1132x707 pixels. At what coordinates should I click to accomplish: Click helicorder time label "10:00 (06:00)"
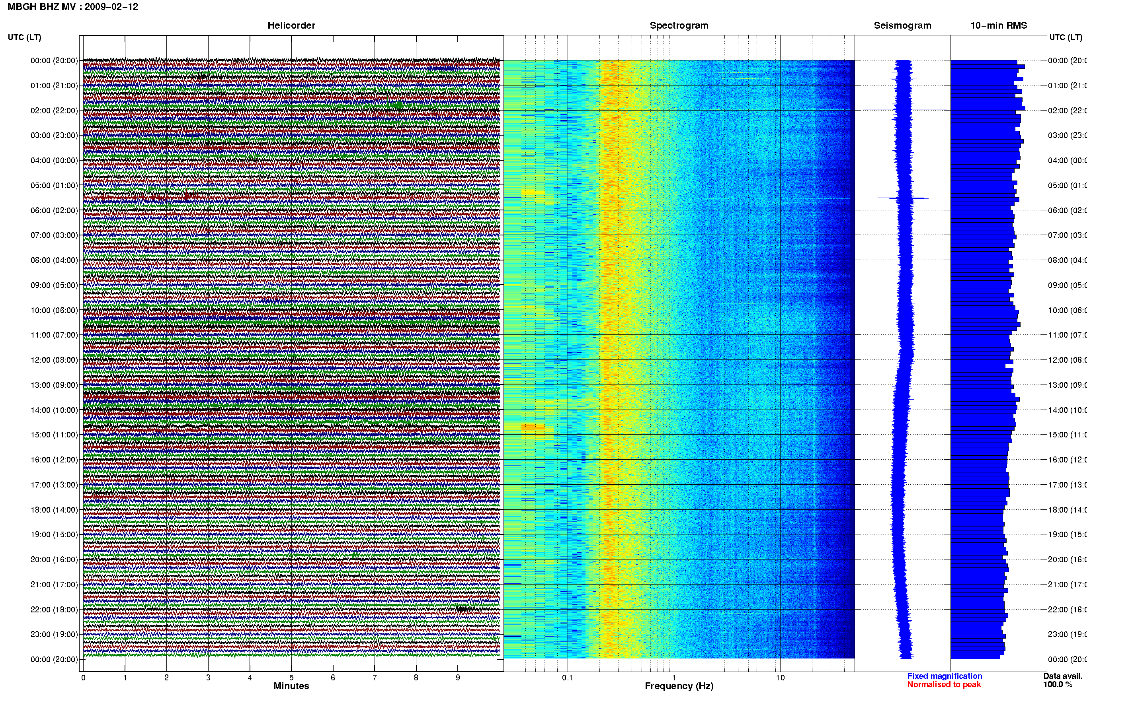tap(54, 310)
